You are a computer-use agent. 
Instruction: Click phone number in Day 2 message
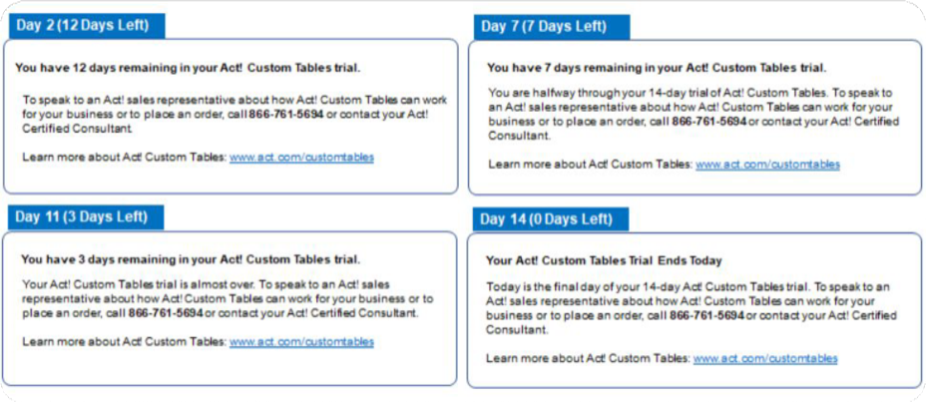point(286,114)
